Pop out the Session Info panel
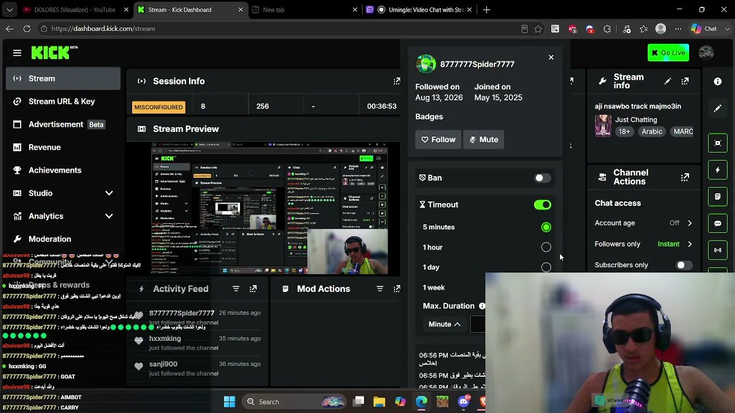The height and width of the screenshot is (413, 735). [397, 81]
